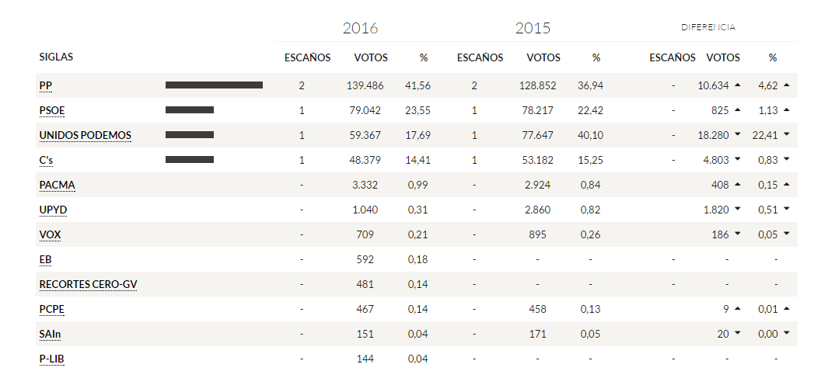
Task: Click the down arrow beside C's 0,83 percent
Action: coord(786,160)
